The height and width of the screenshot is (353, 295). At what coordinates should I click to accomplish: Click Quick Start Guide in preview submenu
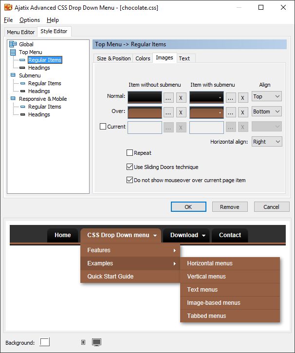(x=130, y=277)
